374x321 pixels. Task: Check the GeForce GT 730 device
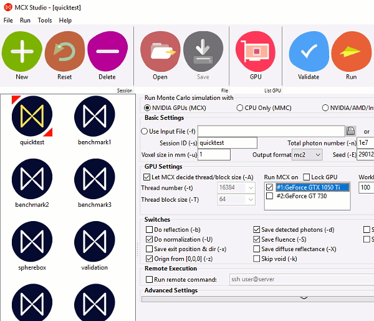point(269,196)
